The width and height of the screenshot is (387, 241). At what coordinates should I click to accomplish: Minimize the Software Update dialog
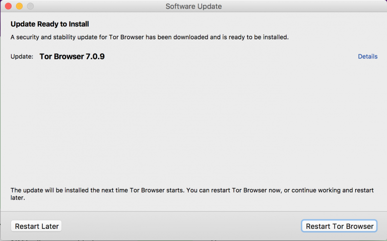[19, 7]
